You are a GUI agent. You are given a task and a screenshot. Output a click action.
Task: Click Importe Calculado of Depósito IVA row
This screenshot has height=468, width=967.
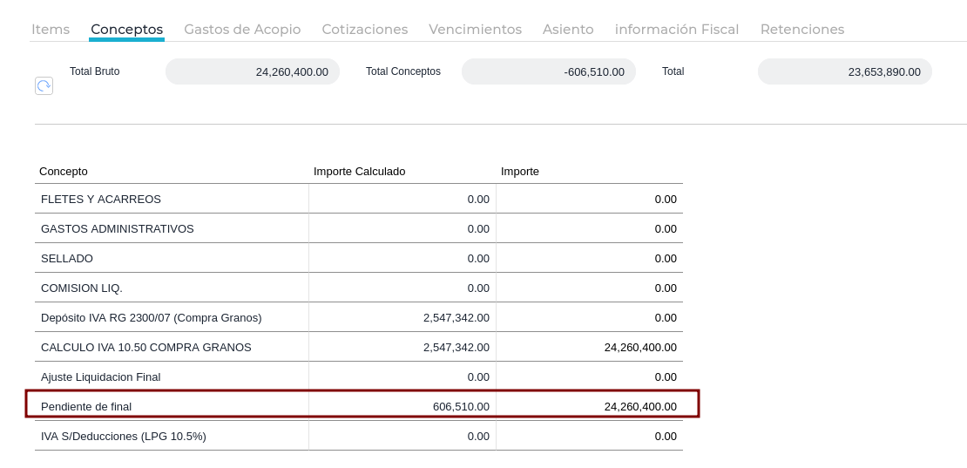[x=402, y=317]
